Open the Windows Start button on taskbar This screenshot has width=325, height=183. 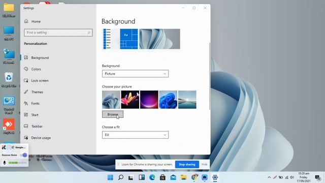pos(110,177)
